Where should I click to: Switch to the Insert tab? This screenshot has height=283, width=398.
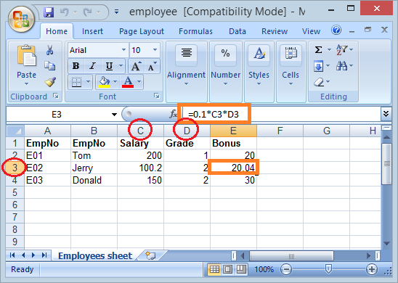[x=92, y=31]
